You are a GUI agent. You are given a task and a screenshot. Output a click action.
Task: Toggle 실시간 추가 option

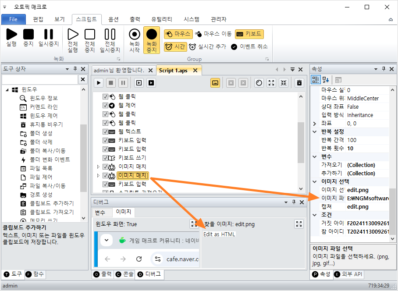[207, 47]
